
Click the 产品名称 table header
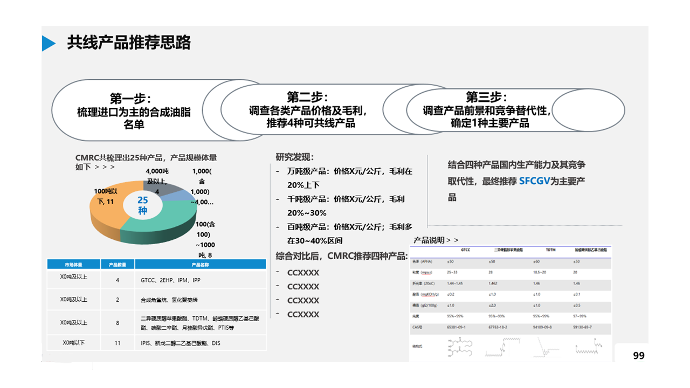click(200, 265)
